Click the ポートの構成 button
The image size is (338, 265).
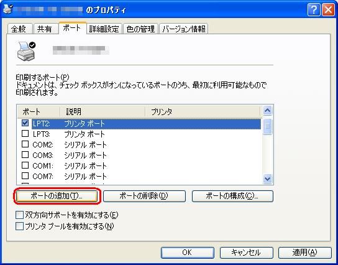pyautogui.click(x=232, y=196)
